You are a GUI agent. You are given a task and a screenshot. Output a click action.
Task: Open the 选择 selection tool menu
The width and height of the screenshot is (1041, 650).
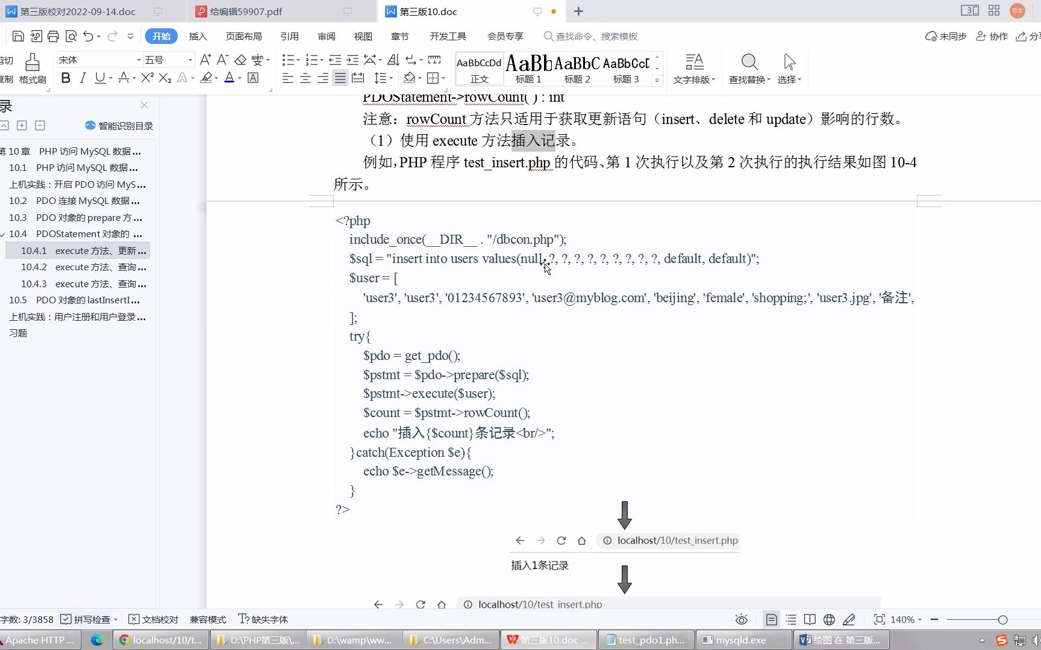[789, 69]
